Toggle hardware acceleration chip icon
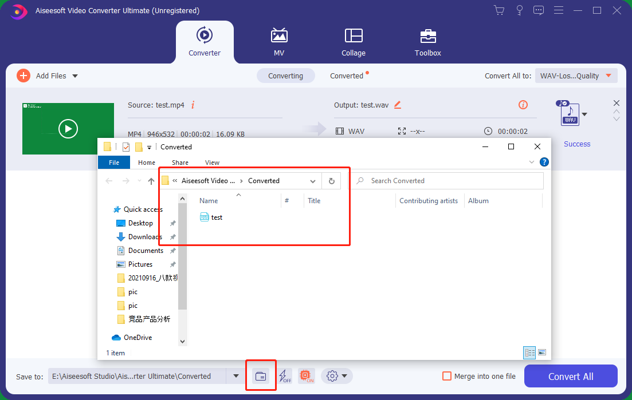Viewport: 632px width, 400px height. (307, 376)
